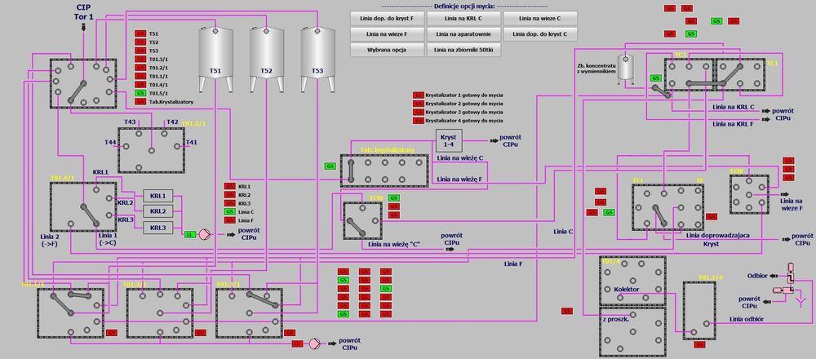Choose the 'Linia na wieze C' button
The height and width of the screenshot is (359, 816).
point(540,18)
